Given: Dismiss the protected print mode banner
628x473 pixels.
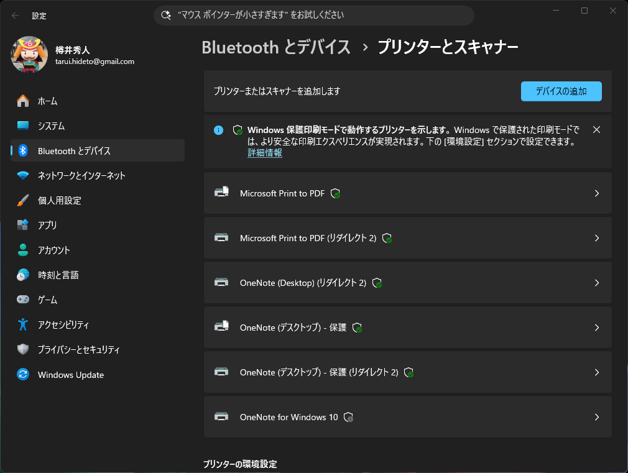Looking at the screenshot, I should coord(596,129).
